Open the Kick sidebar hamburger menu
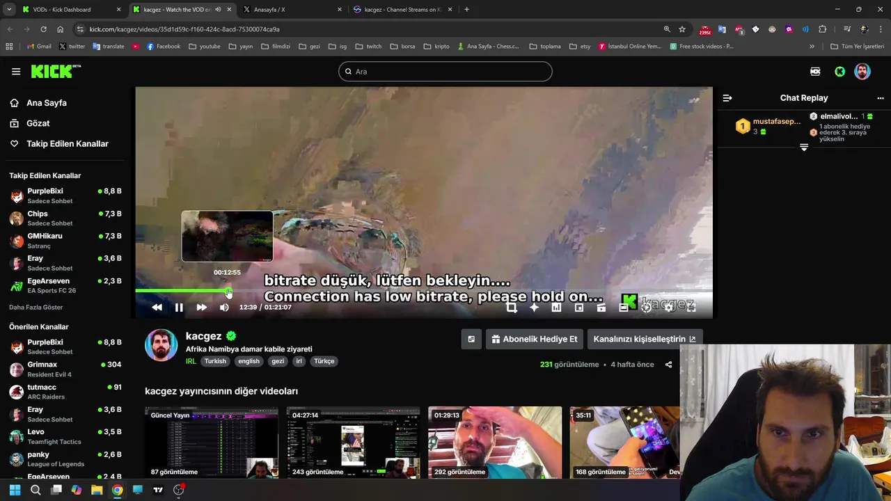 pos(16,71)
